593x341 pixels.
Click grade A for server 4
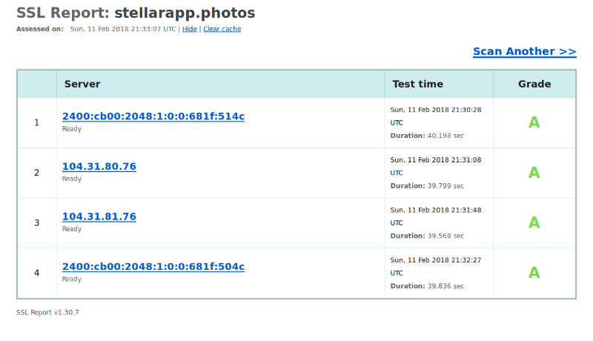[534, 273]
